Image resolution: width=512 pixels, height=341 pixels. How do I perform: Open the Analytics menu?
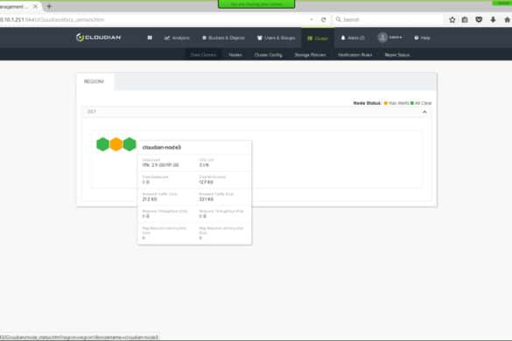[x=177, y=38]
